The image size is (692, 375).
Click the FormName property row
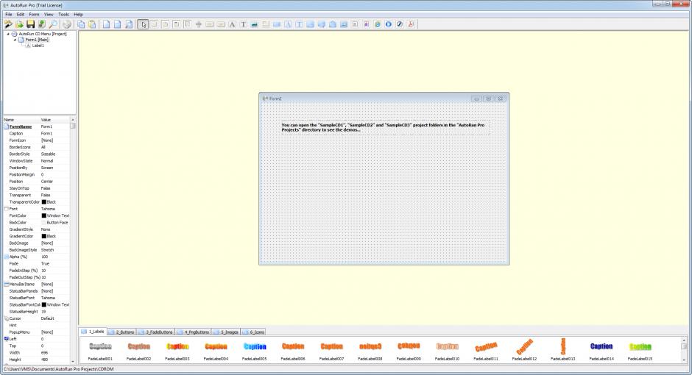tap(37, 126)
